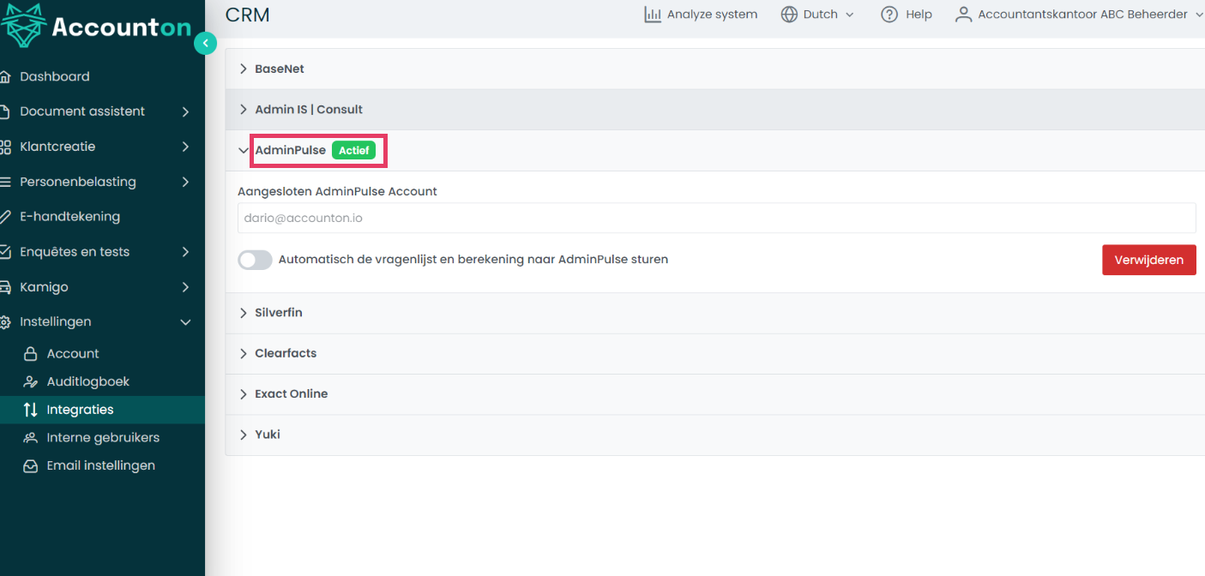
Task: Open Interne gebruikers settings
Action: 103,437
